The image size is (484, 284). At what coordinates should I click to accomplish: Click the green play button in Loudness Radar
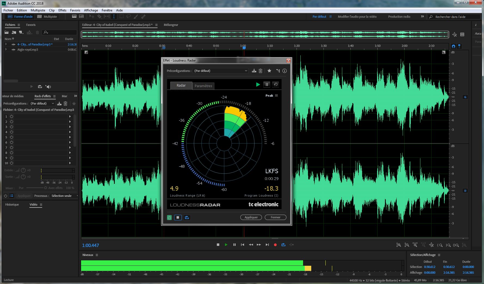[x=258, y=85]
